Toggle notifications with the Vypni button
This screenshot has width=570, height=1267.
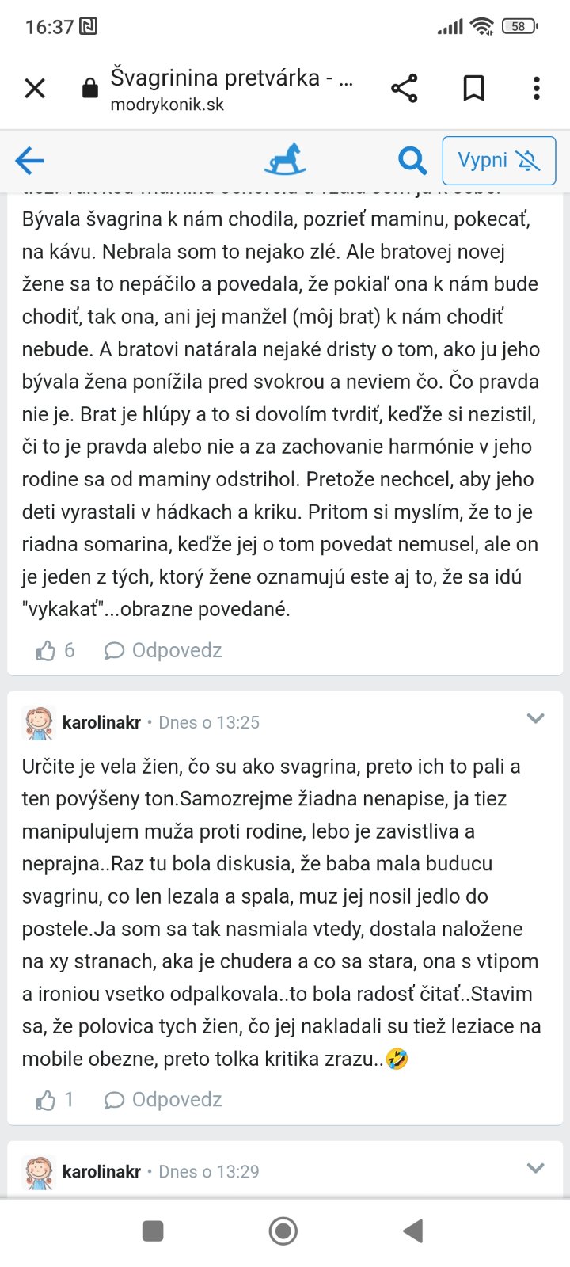point(499,161)
